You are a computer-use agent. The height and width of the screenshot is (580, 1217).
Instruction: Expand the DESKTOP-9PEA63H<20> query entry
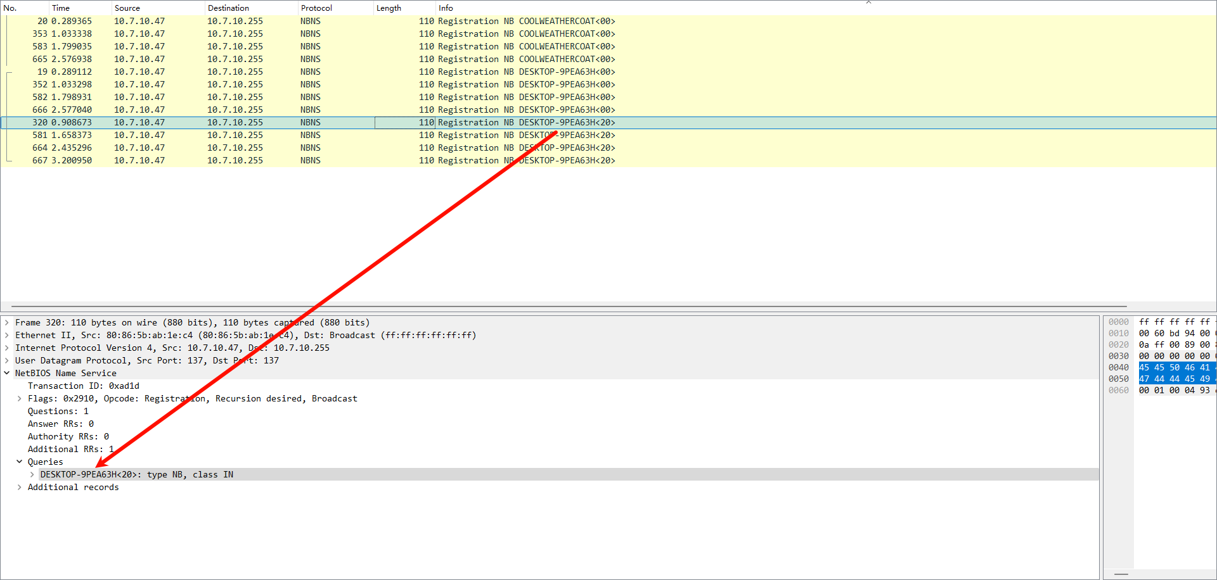(31, 474)
